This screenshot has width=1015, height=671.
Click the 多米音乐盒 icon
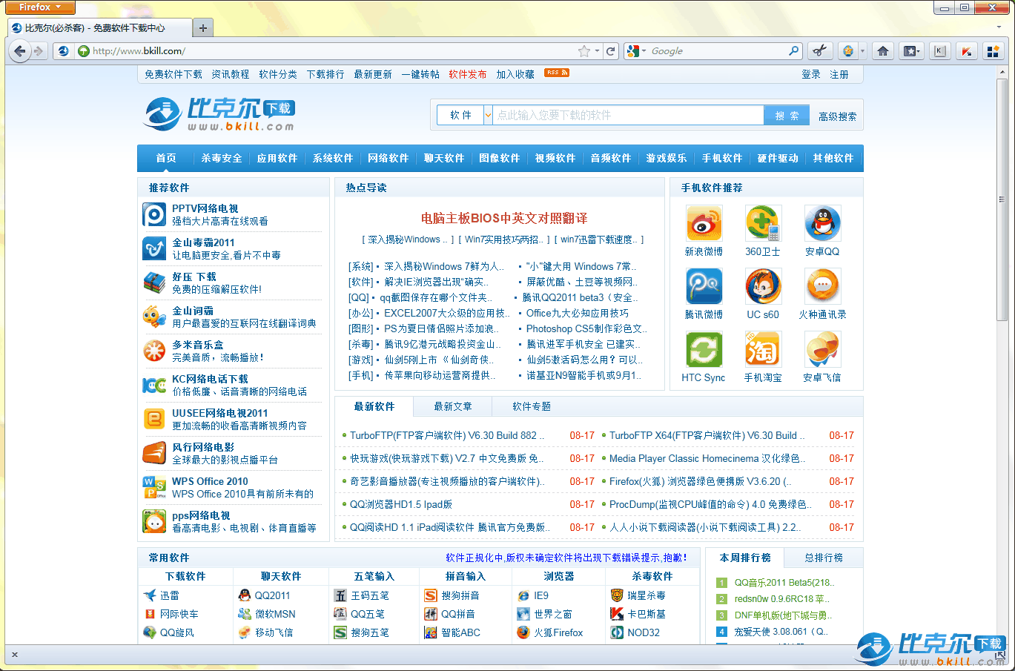pyautogui.click(x=154, y=351)
